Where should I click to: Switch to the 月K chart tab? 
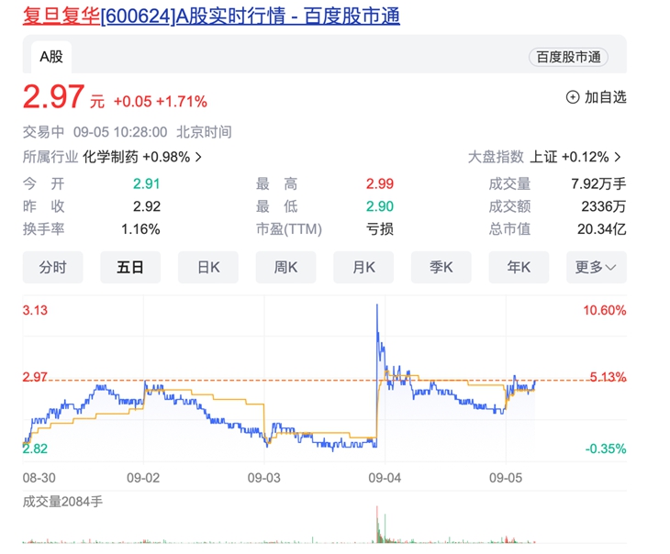coord(363,268)
